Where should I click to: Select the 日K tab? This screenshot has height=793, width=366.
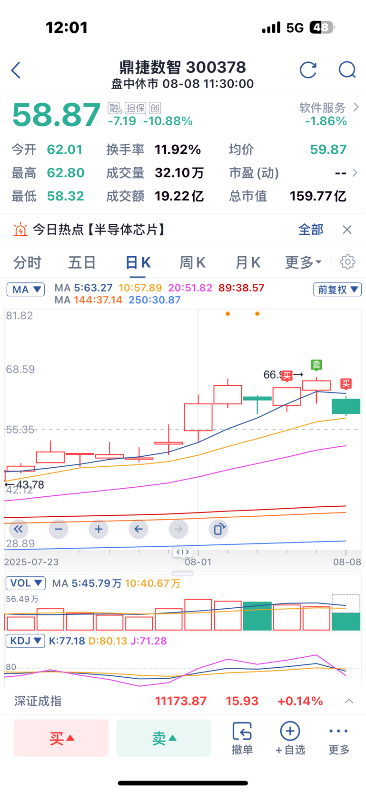coord(138,262)
